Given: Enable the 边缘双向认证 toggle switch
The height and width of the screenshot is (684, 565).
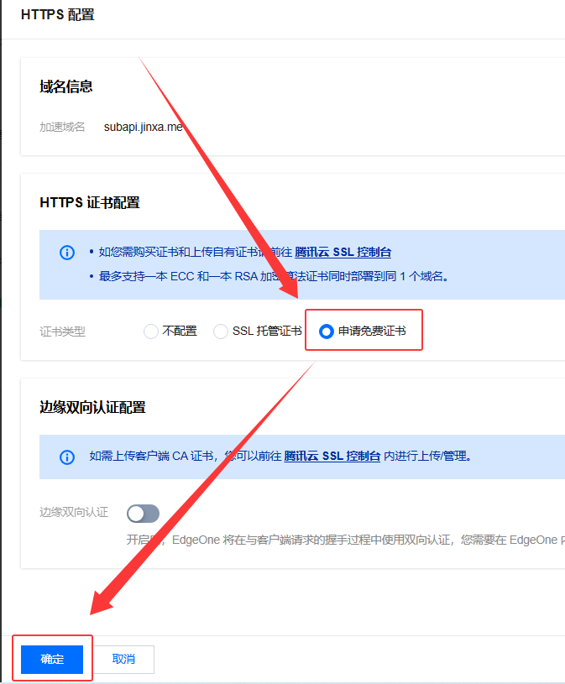Looking at the screenshot, I should coord(143,513).
